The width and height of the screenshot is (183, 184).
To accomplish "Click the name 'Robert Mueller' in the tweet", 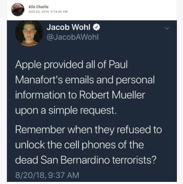I will click(x=112, y=95).
